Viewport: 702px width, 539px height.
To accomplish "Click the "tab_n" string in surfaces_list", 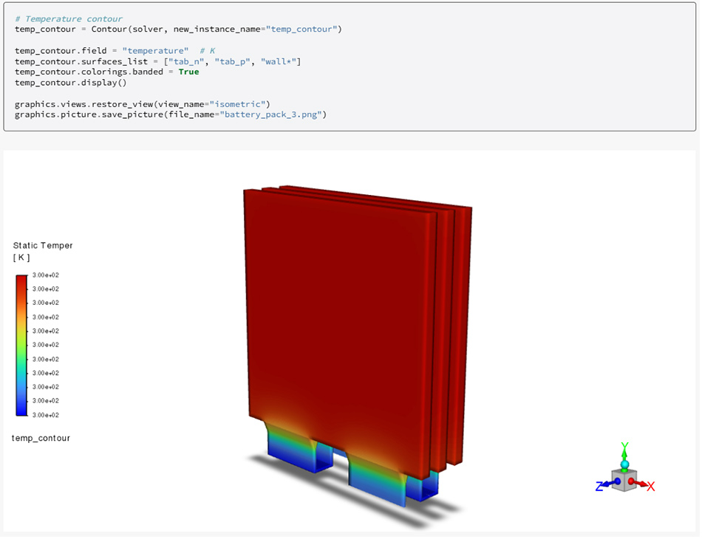I will tap(186, 61).
